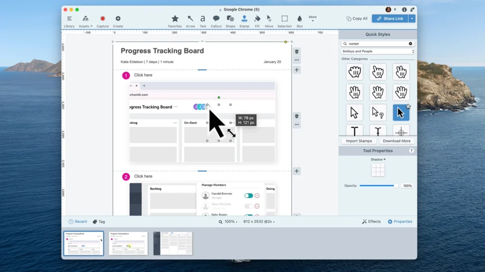Click the Import Stamps button
This screenshot has height=272, width=485.
coord(359,141)
